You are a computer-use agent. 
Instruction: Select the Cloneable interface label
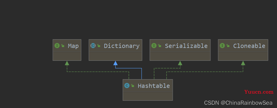[249, 46]
